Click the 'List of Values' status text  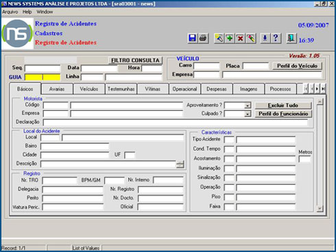pos(86,248)
